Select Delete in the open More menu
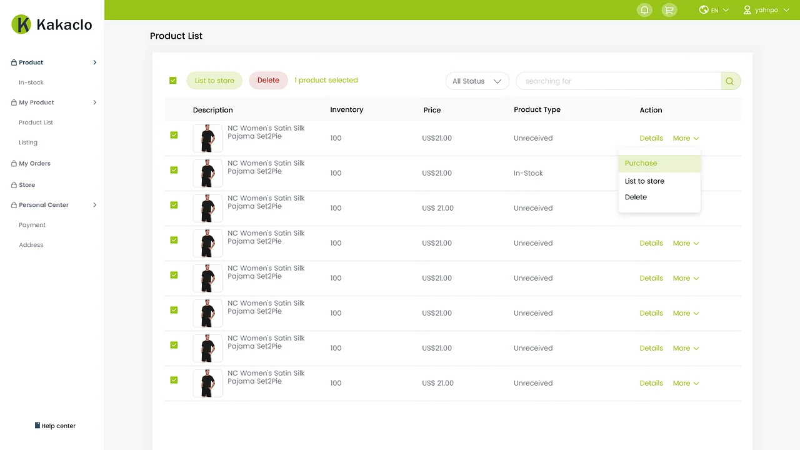Screen dimensions: 800x450 coord(636,197)
